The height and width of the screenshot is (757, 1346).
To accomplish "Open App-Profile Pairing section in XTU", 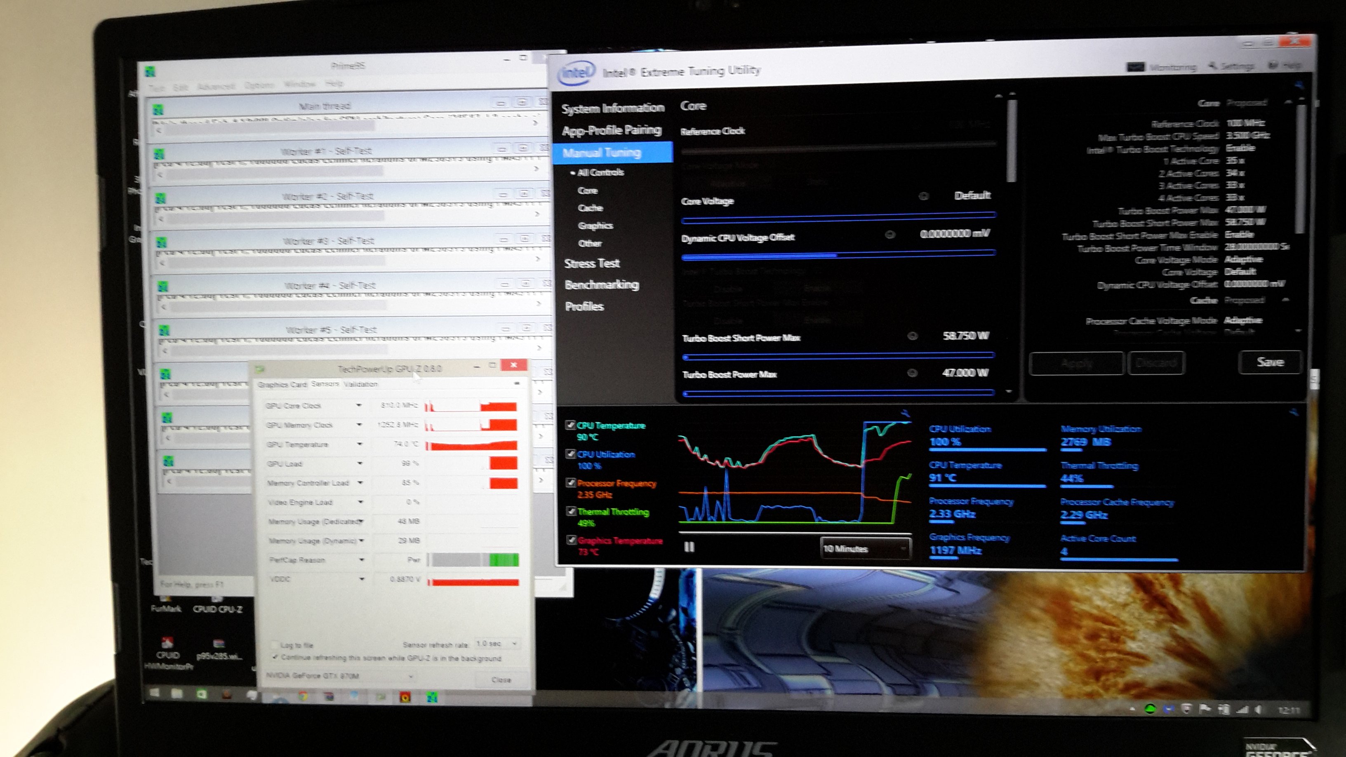I will 612,130.
